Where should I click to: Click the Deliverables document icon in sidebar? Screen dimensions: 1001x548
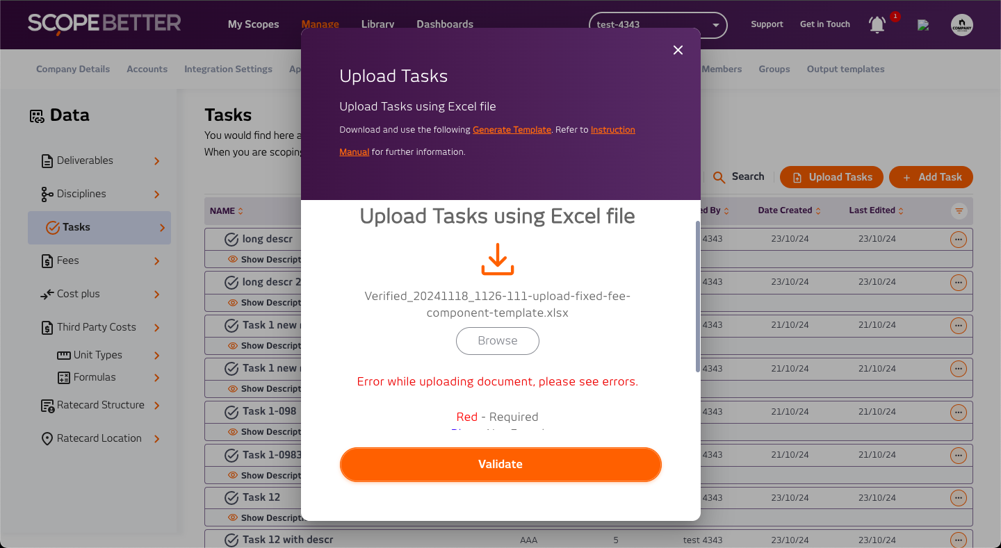pyautogui.click(x=47, y=161)
